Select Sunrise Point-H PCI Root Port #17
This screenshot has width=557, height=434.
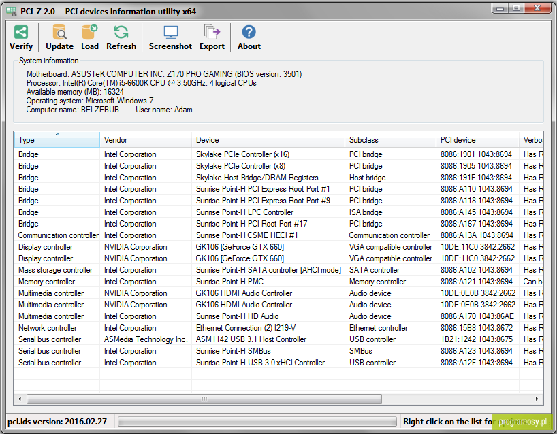tap(278, 224)
